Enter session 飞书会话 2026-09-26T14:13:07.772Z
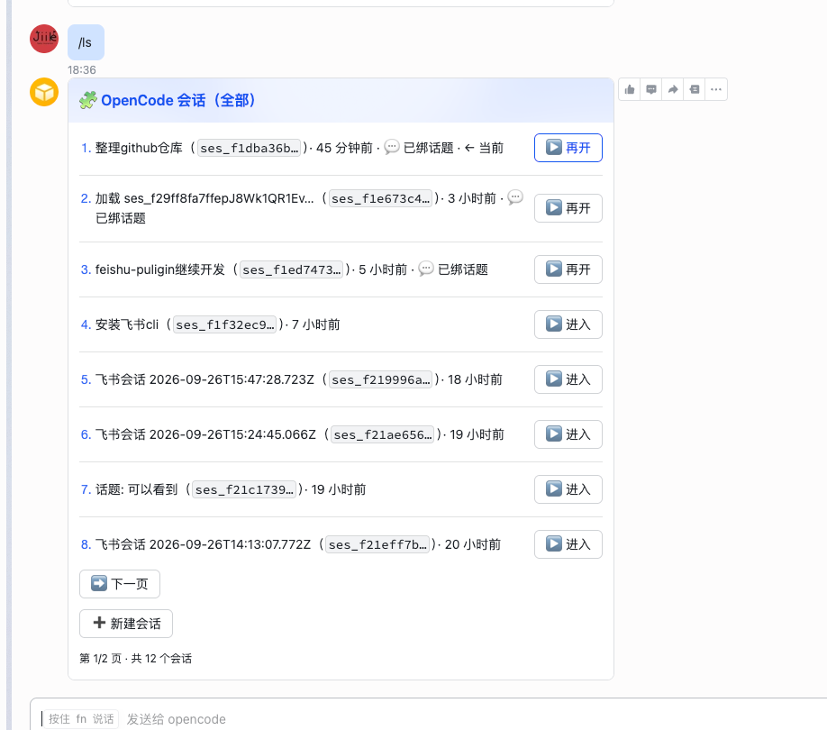Viewport: 827px width, 730px height. coord(568,544)
